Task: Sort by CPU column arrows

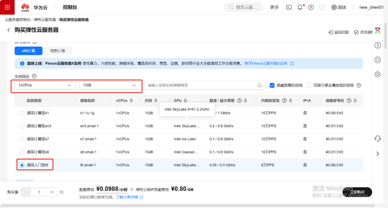Action: (x=185, y=101)
